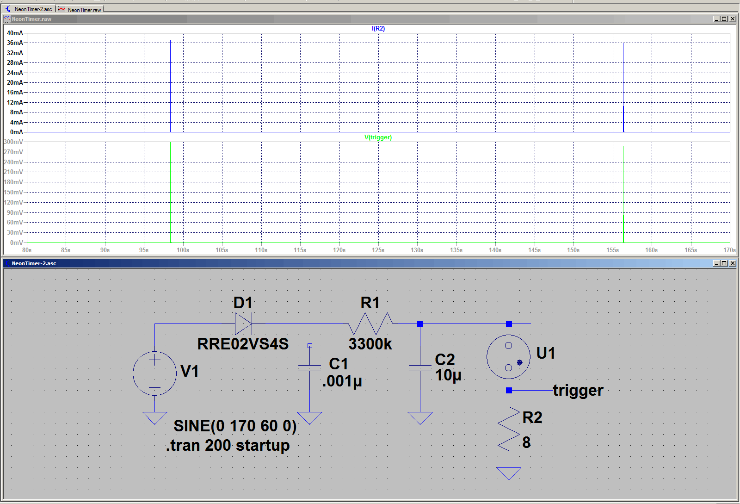Click the U1 reference label

(546, 353)
